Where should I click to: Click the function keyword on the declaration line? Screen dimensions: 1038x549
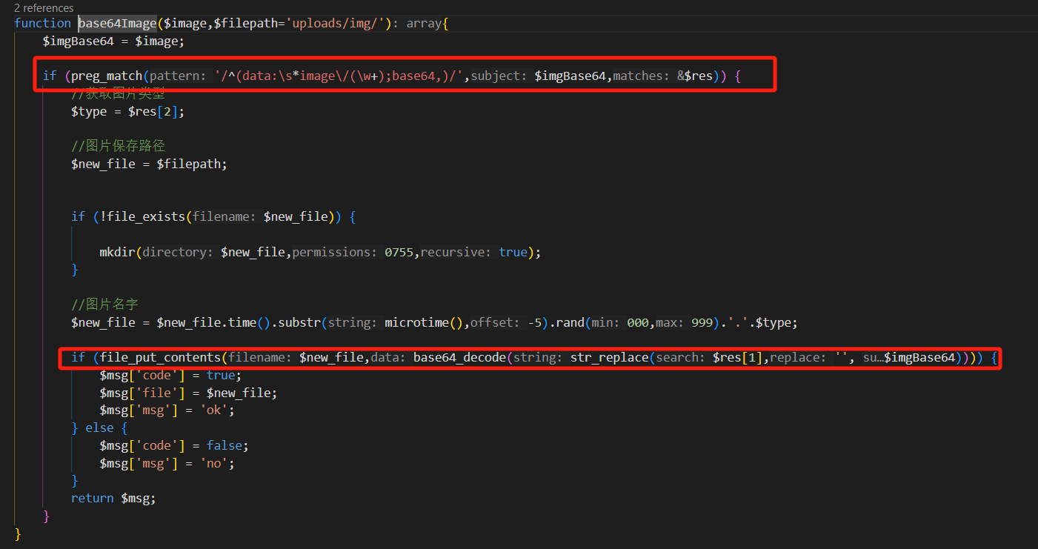[42, 23]
